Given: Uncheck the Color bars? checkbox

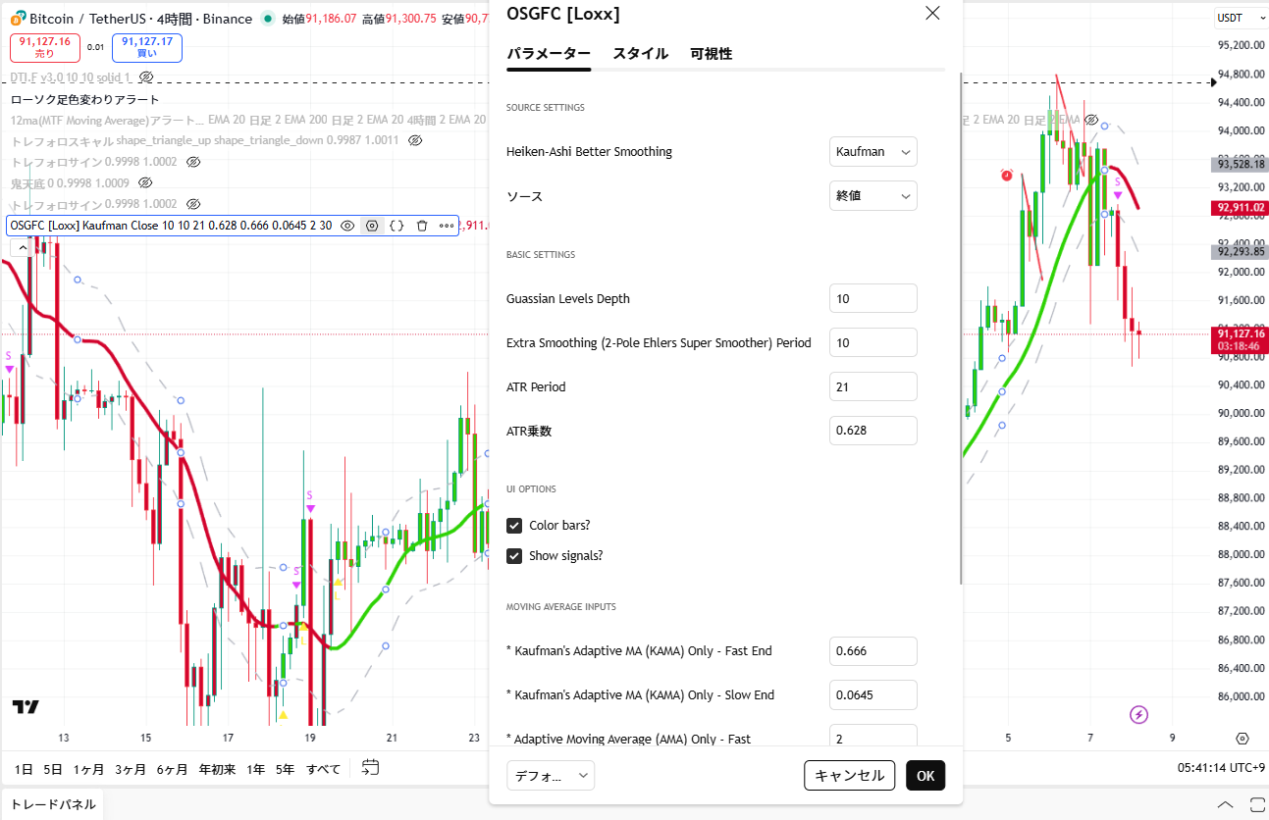Looking at the screenshot, I should 514,526.
